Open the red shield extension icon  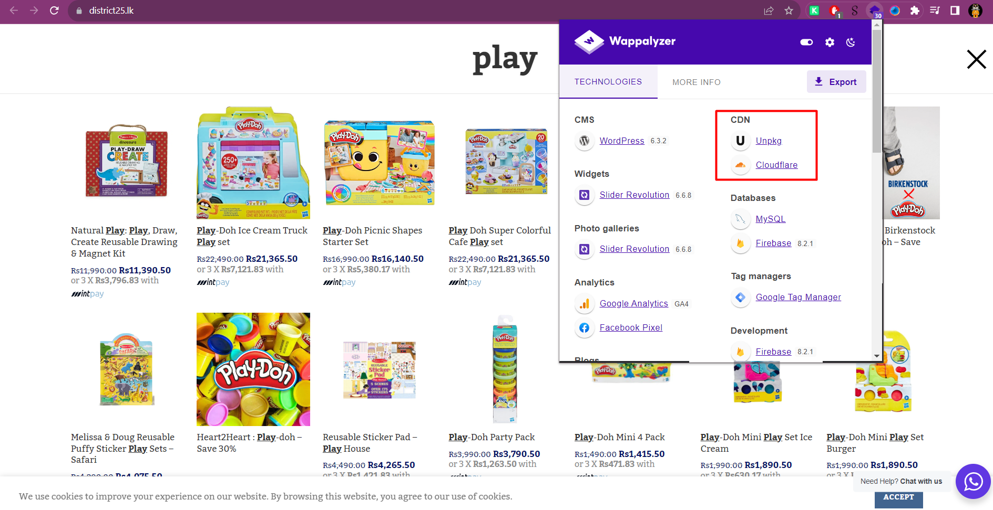pos(834,10)
